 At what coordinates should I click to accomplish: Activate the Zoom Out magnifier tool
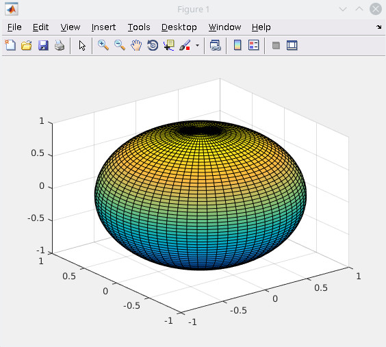tap(120, 45)
